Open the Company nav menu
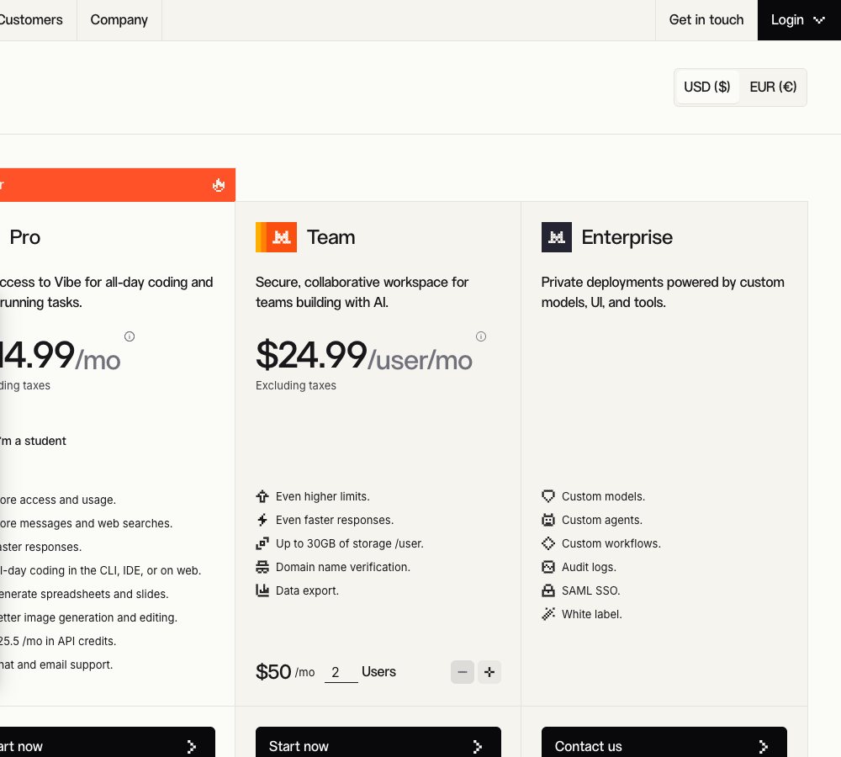841x757 pixels. point(119,20)
